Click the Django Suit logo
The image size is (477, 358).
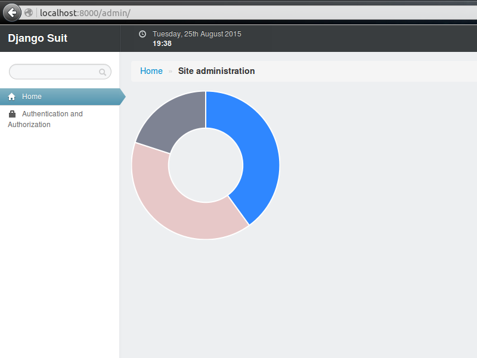[x=38, y=38]
